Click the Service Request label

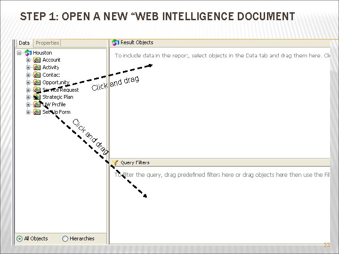pos(61,90)
